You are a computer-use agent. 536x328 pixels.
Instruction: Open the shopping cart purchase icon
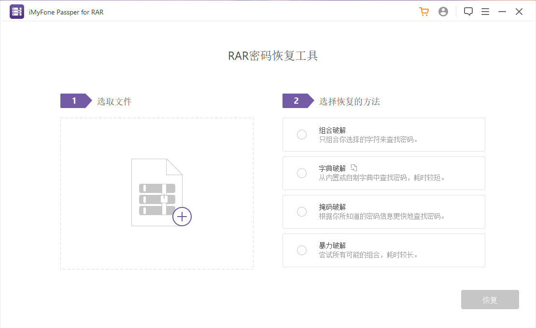pos(424,12)
